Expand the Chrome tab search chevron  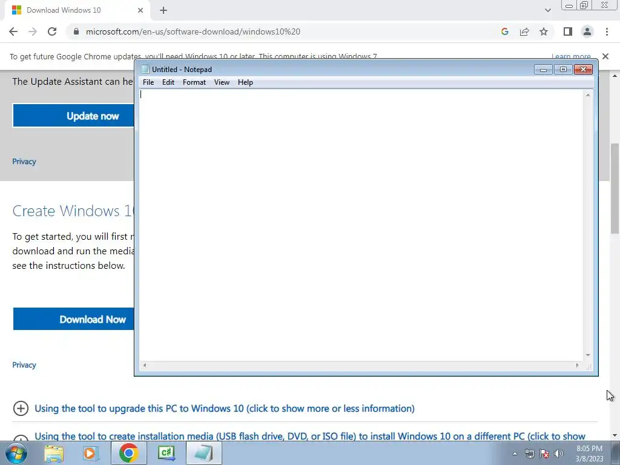(547, 10)
